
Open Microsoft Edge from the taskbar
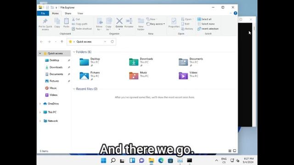161,160
